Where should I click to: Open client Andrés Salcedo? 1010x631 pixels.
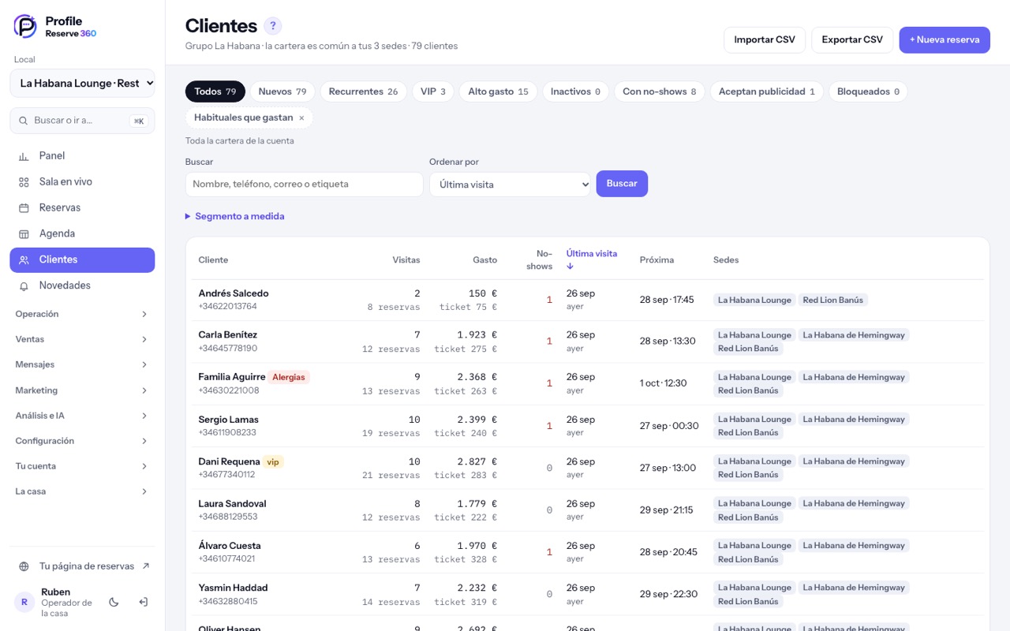pos(234,293)
